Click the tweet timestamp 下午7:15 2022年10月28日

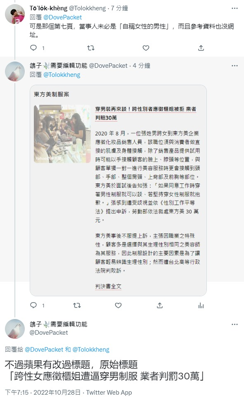(43, 392)
